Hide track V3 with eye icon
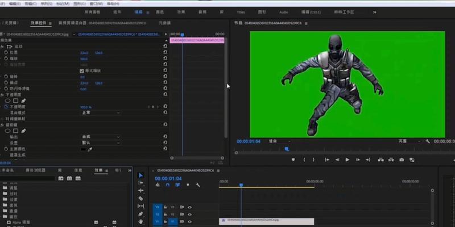455x227 pixels. click(189, 207)
